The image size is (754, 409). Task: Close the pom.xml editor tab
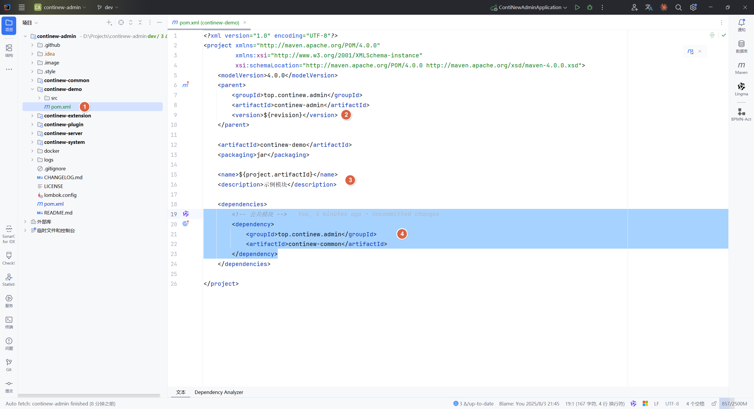point(245,22)
